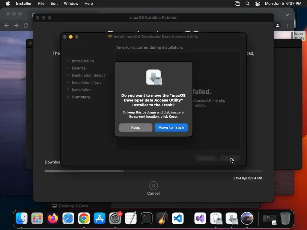
Task: Launch GarageBand from the Dock
Action: point(162,218)
